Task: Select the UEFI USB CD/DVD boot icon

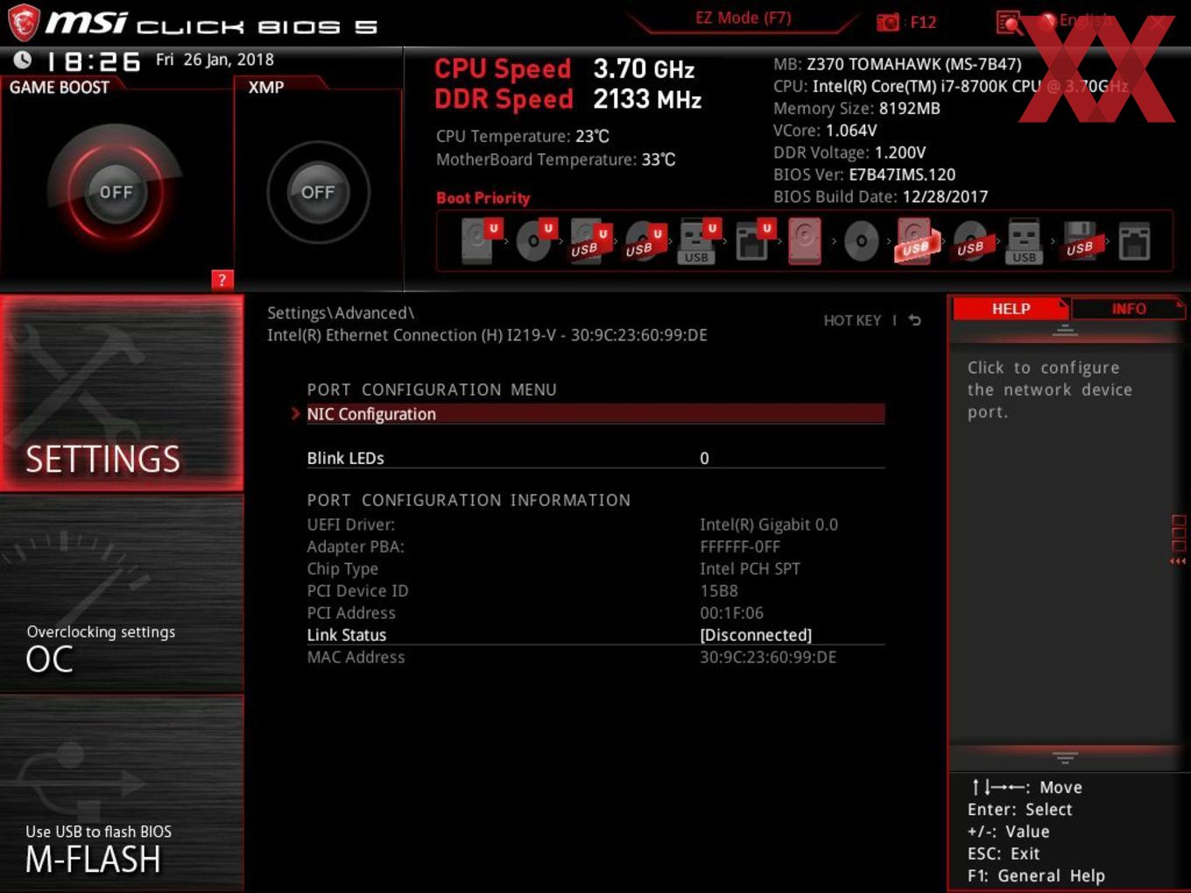Action: click(644, 241)
